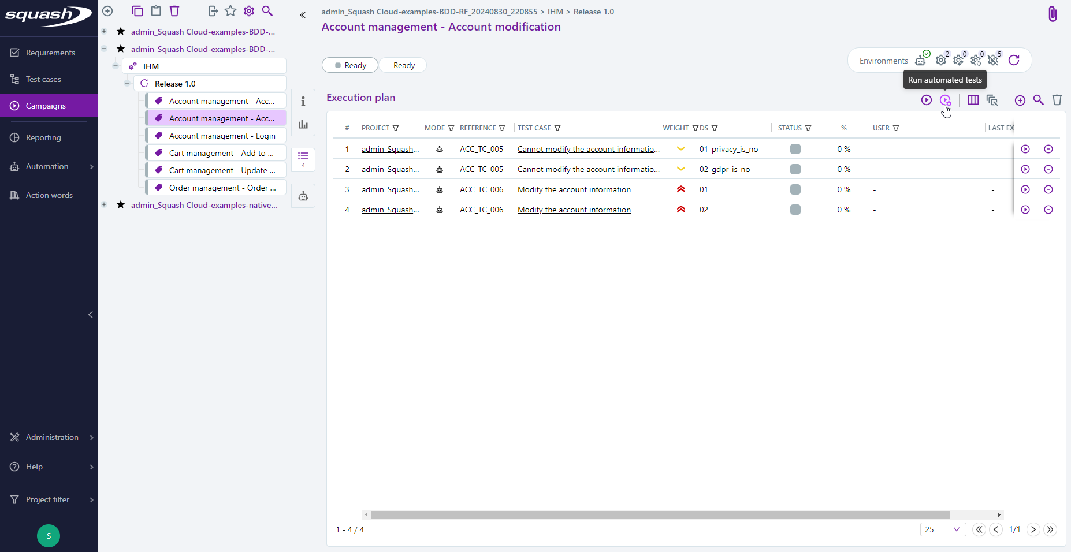
Task: Refresh environments with the circular arrow icon
Action: (1014, 60)
